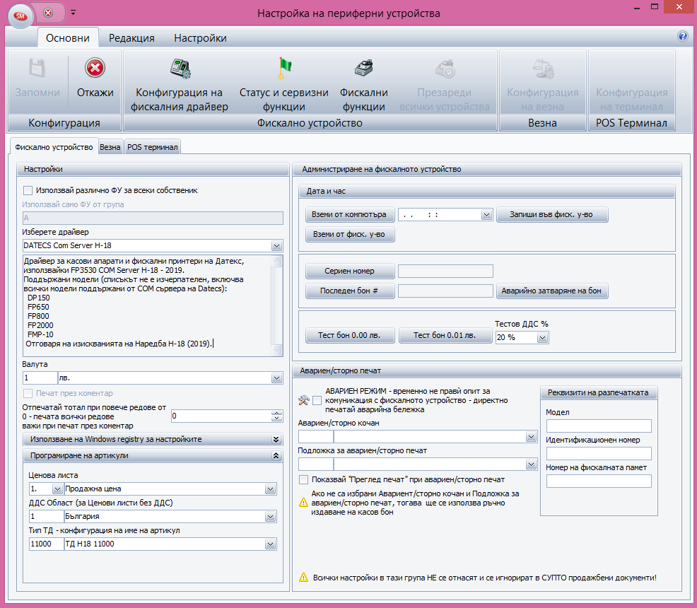Click the Номер на фискалната памет field

click(599, 481)
